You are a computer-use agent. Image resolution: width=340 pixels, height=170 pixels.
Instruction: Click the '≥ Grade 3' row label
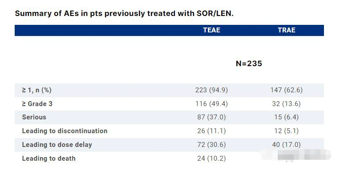coord(37,104)
